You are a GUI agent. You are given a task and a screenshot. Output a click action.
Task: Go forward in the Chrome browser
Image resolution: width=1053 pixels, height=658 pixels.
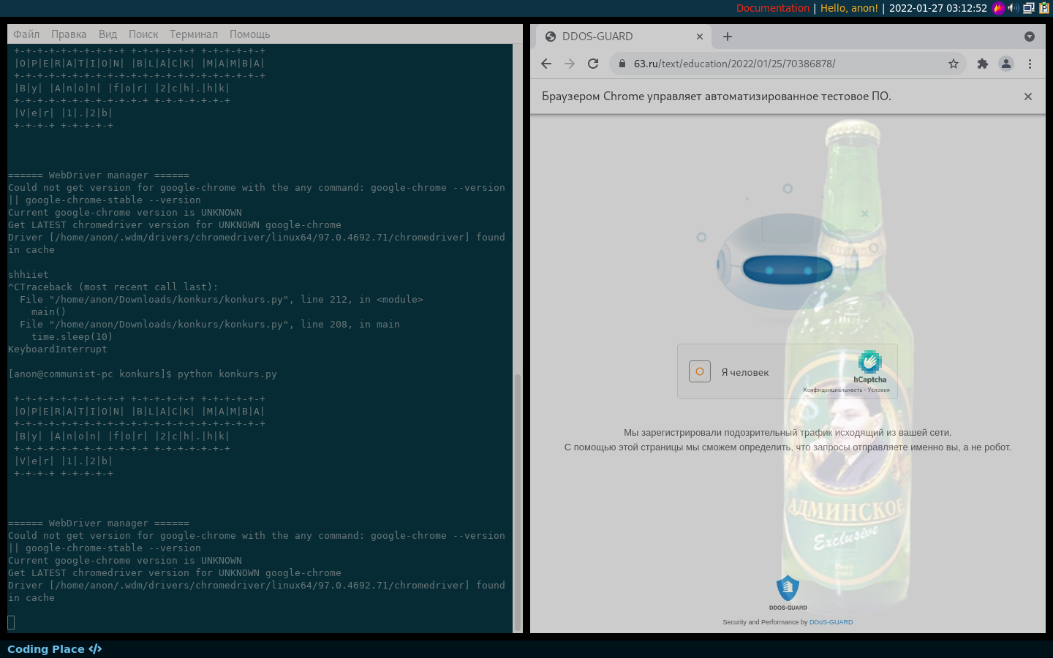(570, 64)
